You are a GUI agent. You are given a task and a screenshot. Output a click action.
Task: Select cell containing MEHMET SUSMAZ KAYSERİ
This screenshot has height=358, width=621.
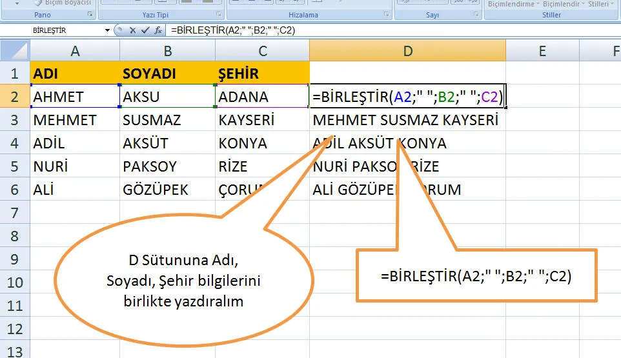pyautogui.click(x=407, y=120)
